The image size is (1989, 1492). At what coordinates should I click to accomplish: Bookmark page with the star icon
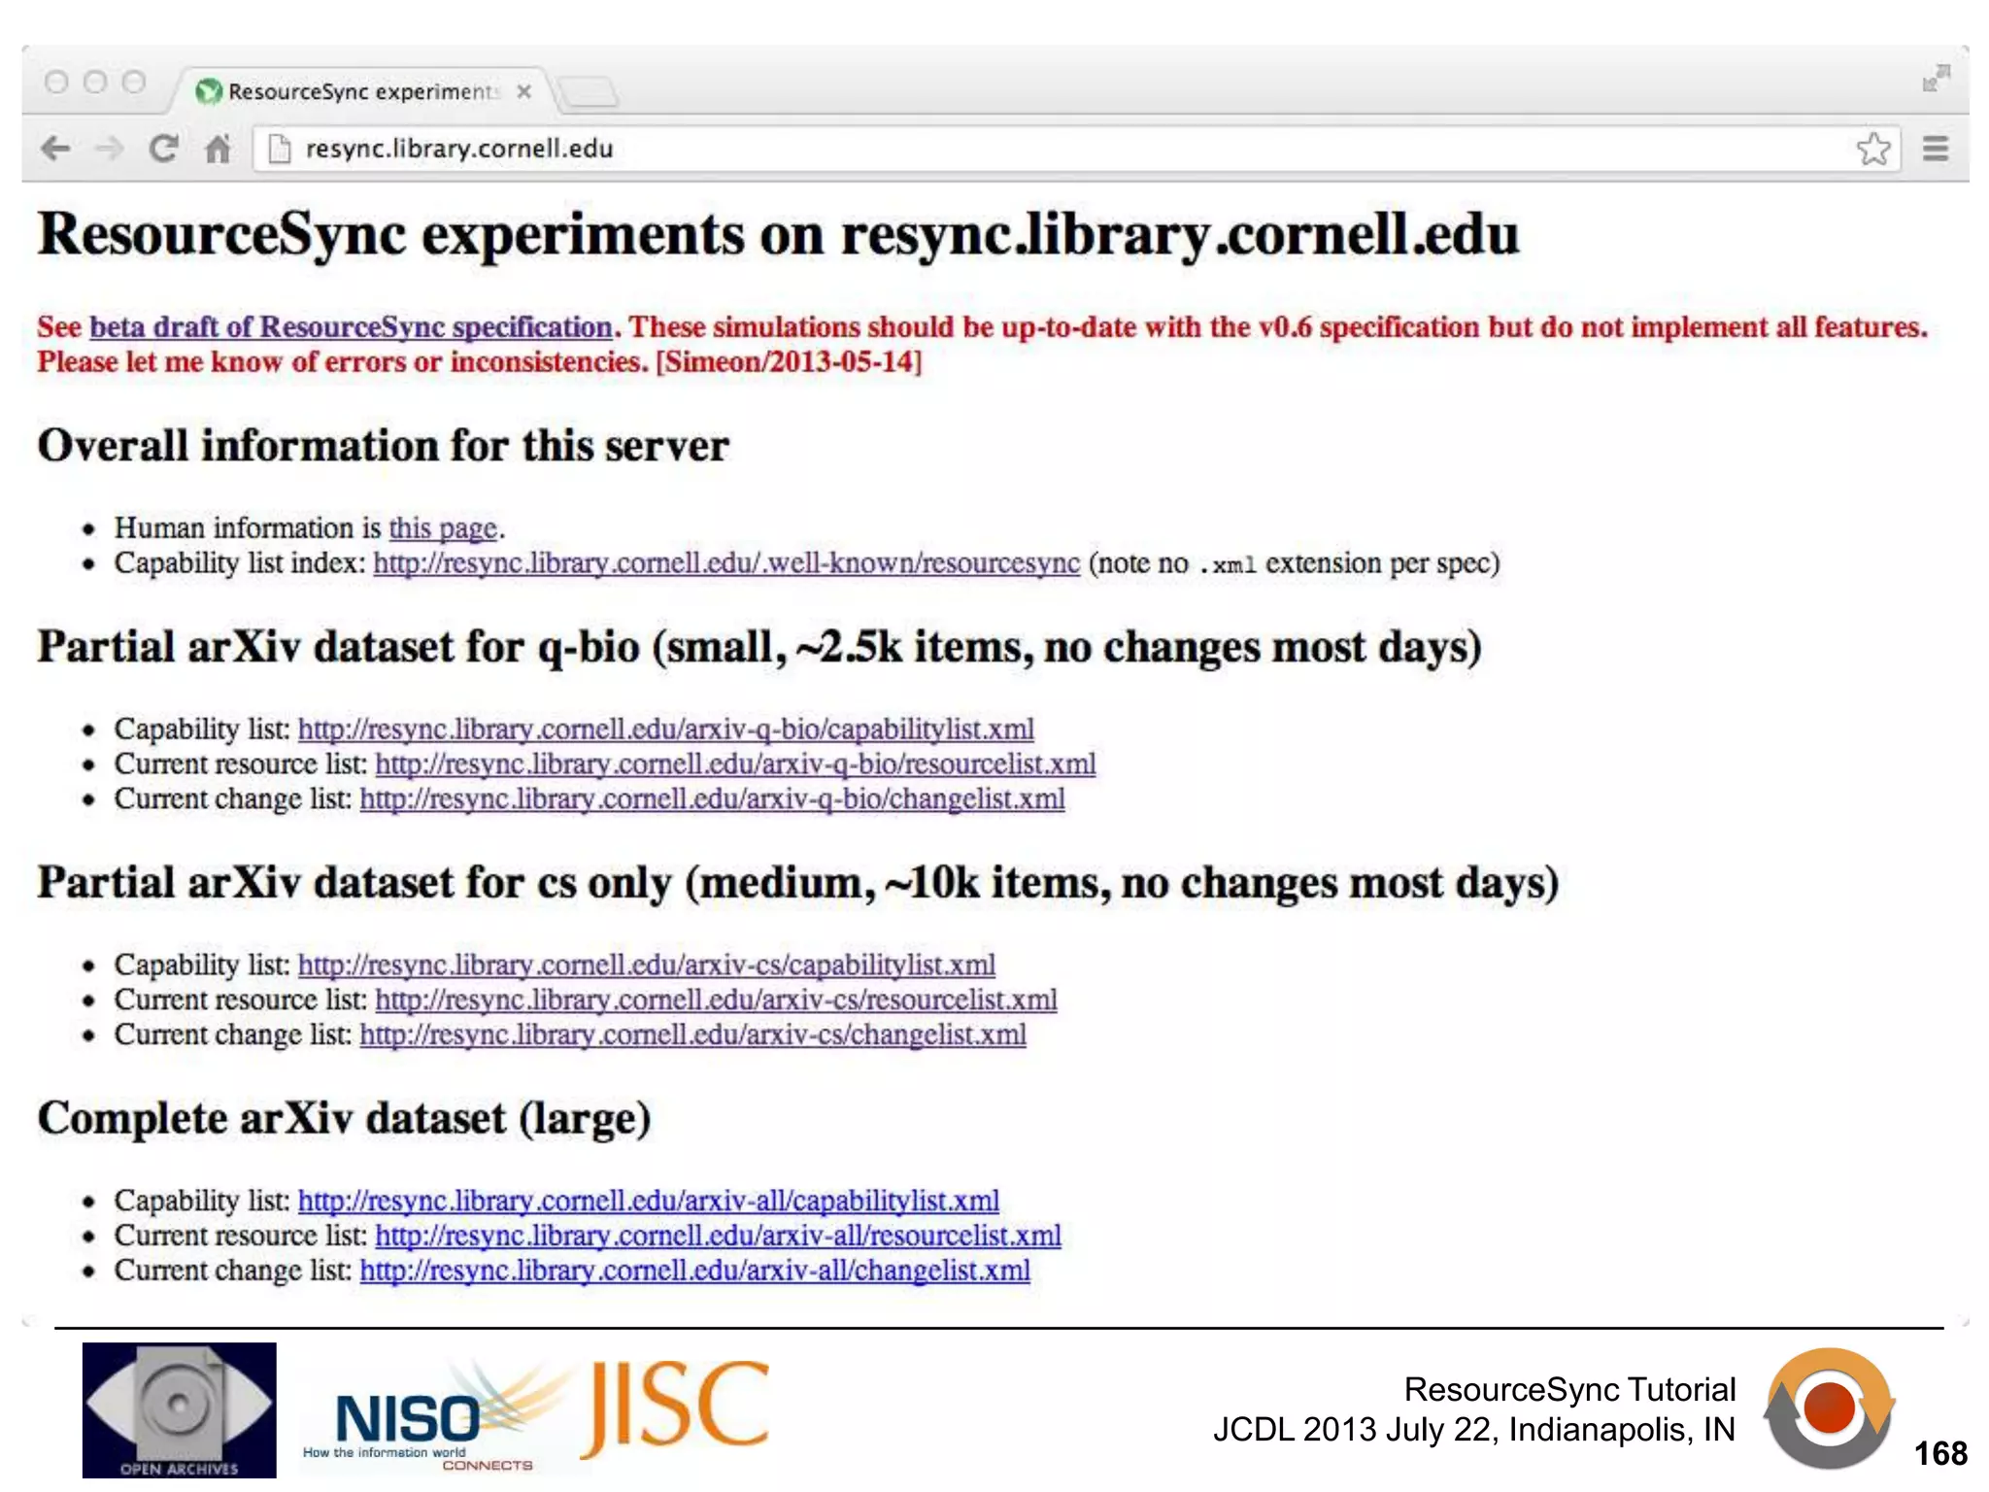pyautogui.click(x=1873, y=149)
